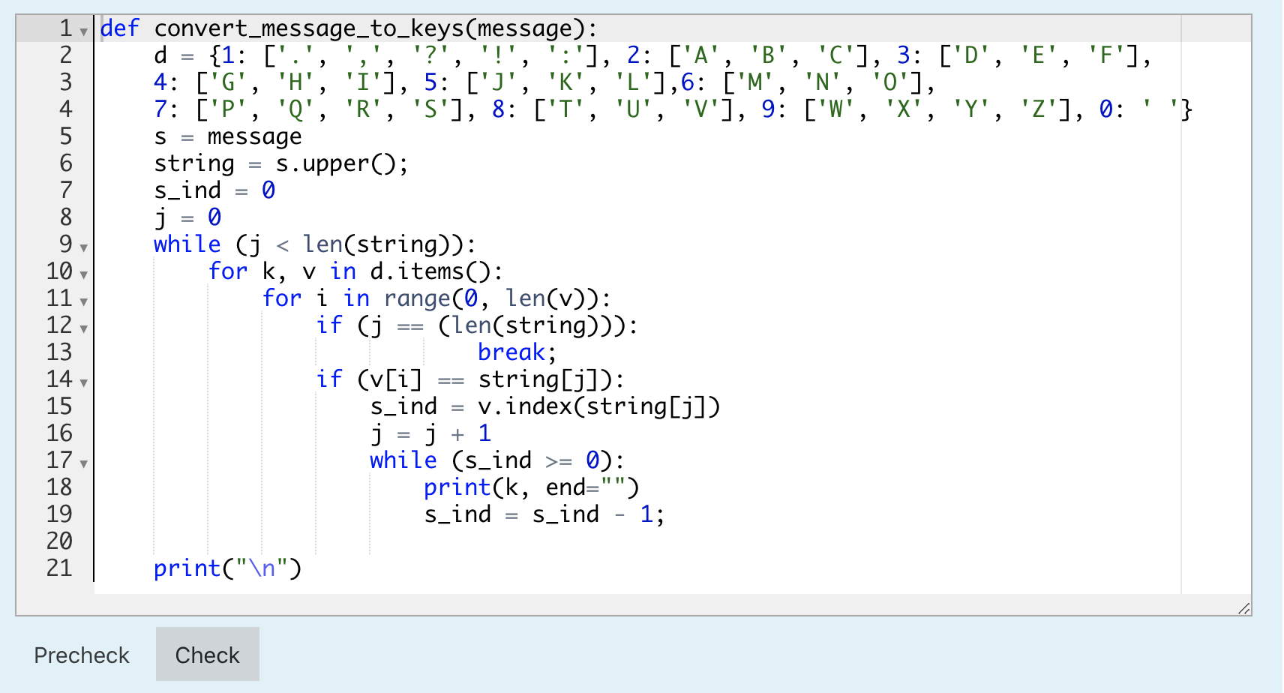This screenshot has width=1284, height=693.
Task: Click 'print(k, end="")' on line 18
Action: 531,487
